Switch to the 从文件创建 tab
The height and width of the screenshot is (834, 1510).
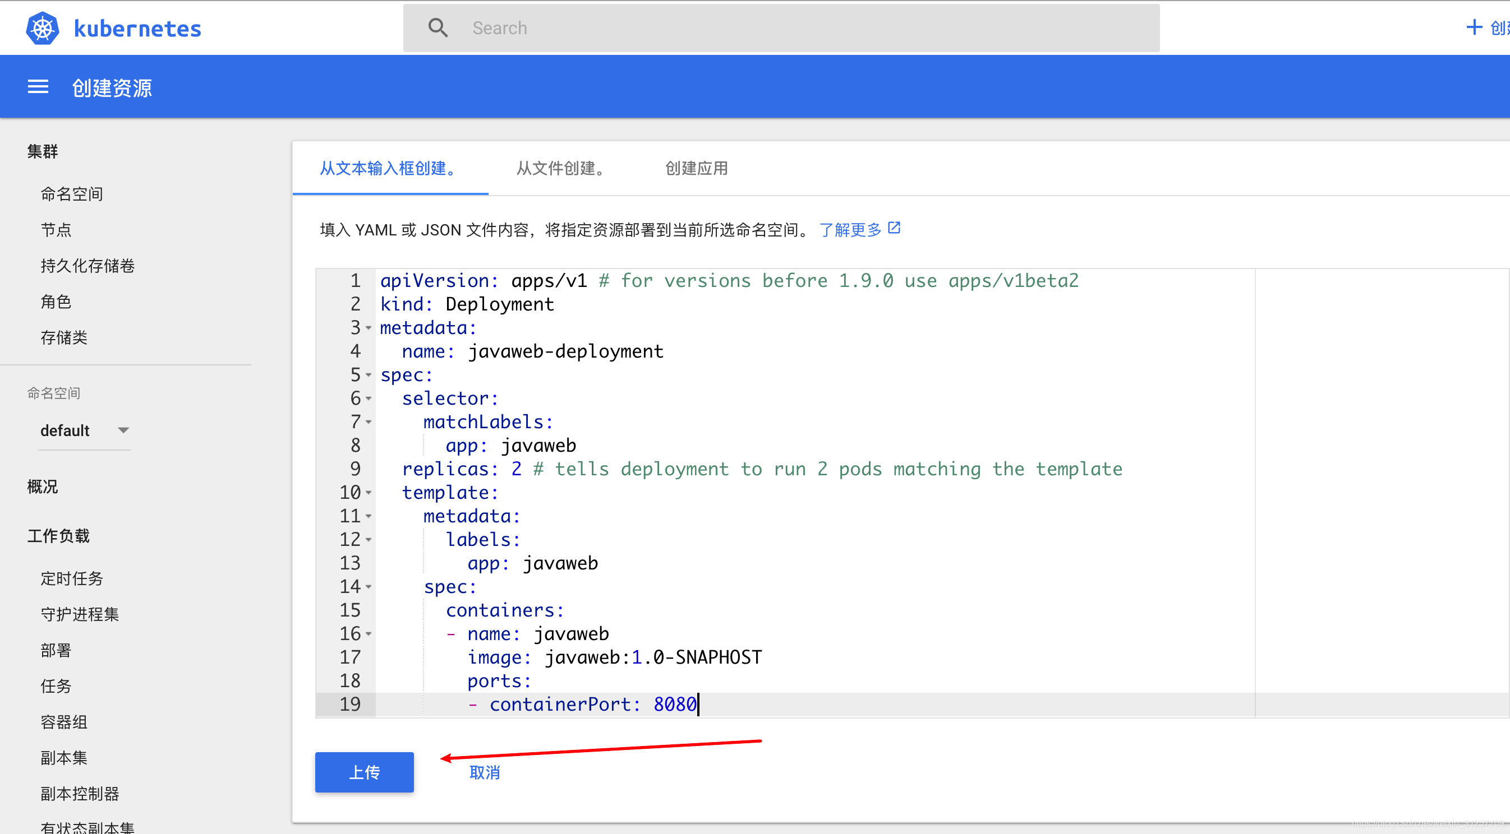click(561, 169)
